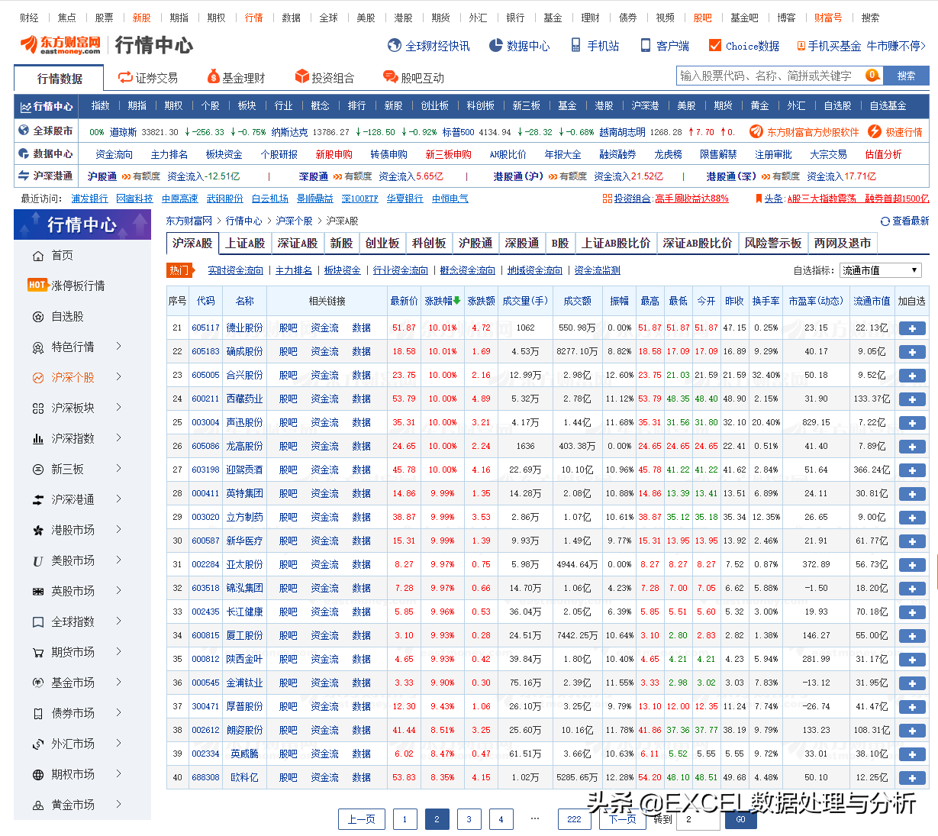The image size is (938, 836).
Task: Expand the 外汇市场 sidebar chevron
Action: pyautogui.click(x=118, y=744)
